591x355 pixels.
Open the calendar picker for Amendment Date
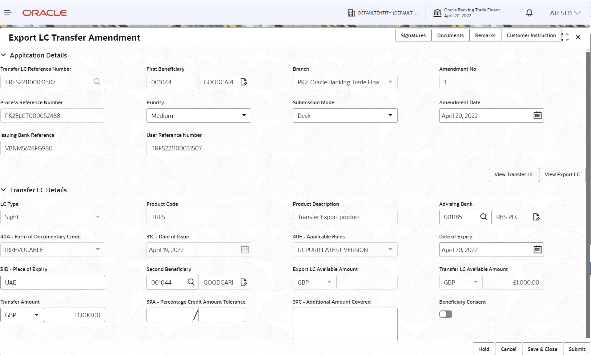click(x=537, y=115)
